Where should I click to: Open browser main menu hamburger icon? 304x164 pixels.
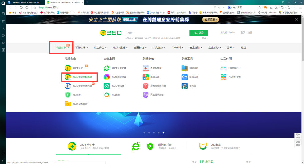[x=301, y=7]
